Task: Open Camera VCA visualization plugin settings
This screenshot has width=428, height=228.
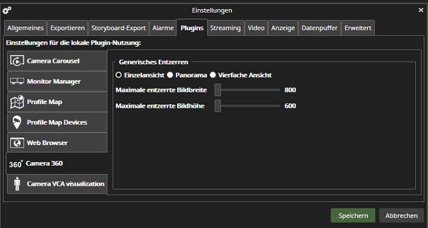Action: click(x=57, y=184)
